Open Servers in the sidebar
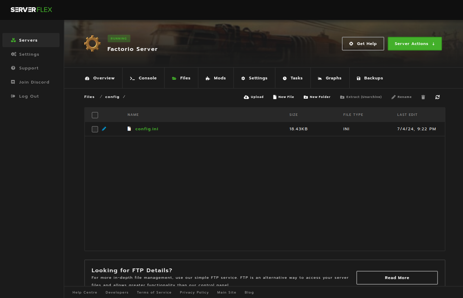Image resolution: width=463 pixels, height=298 pixels. (31, 40)
